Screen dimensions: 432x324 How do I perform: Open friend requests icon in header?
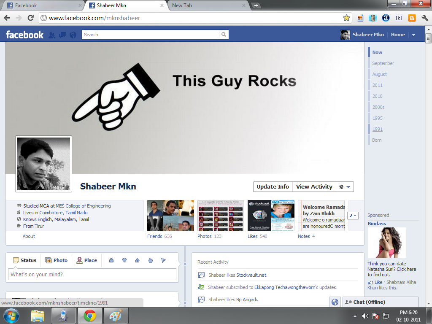pyautogui.click(x=51, y=35)
